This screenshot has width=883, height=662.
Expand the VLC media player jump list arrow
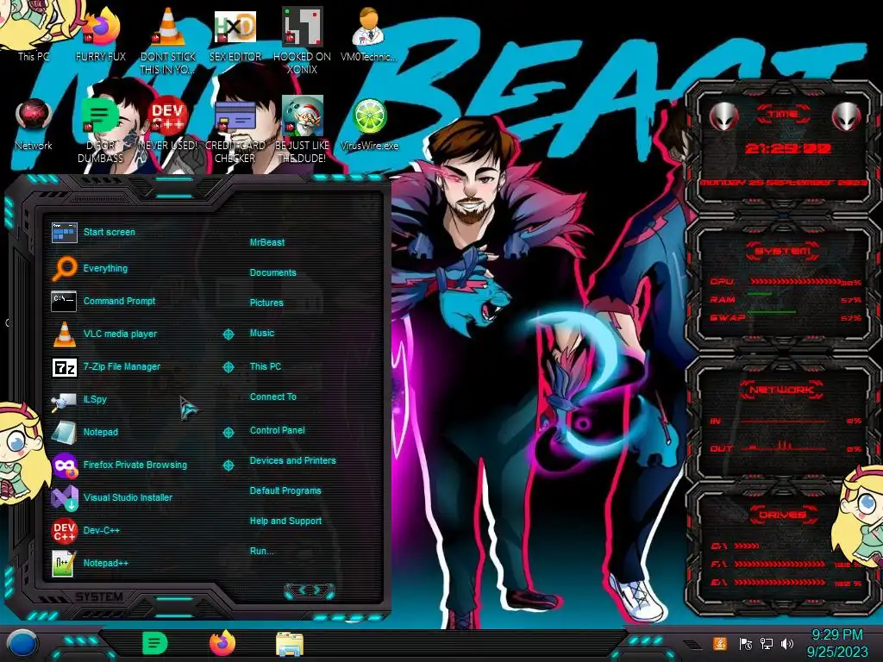[x=228, y=334]
